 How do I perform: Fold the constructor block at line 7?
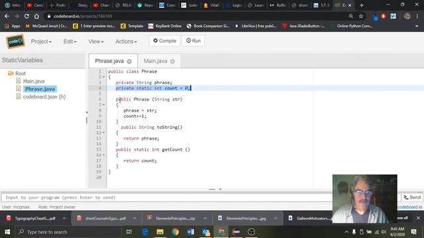[103, 105]
